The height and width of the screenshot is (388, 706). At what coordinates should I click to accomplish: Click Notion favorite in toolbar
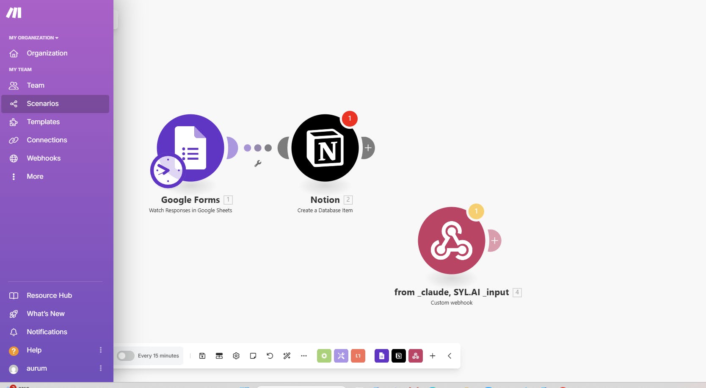[399, 356]
